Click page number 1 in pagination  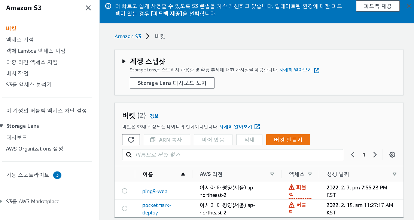364,155
